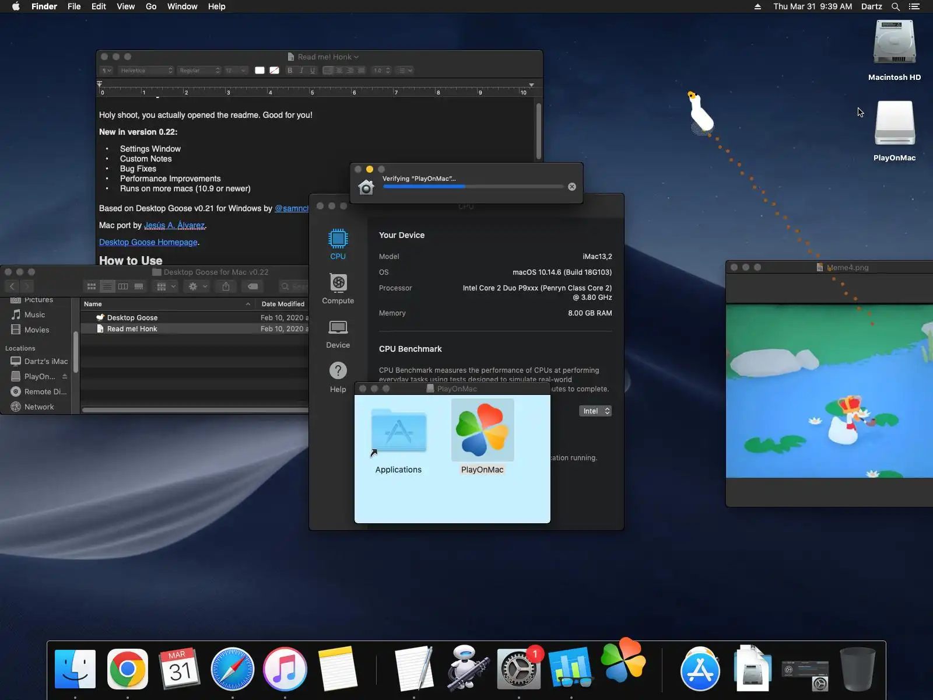Click the Meme4.png goose image preview
The height and width of the screenshot is (700, 933).
pyautogui.click(x=829, y=391)
